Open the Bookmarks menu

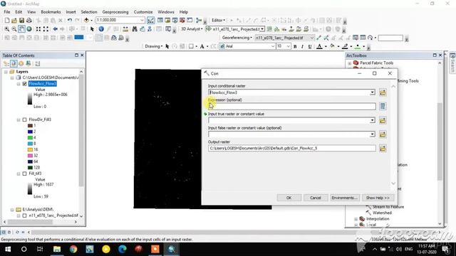click(51, 12)
